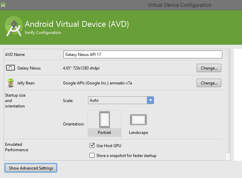Change the Galaxy Nexus device definition
242x178 pixels.
click(209, 68)
